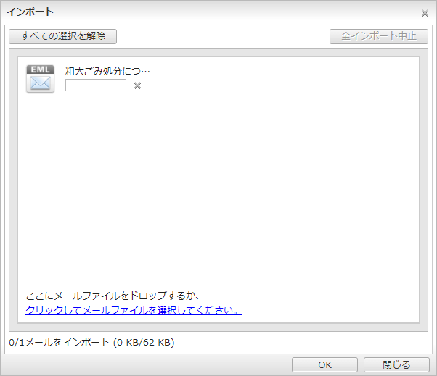437x376 pixels.
Task: Click the インポート dialog title
Action: [x=30, y=12]
